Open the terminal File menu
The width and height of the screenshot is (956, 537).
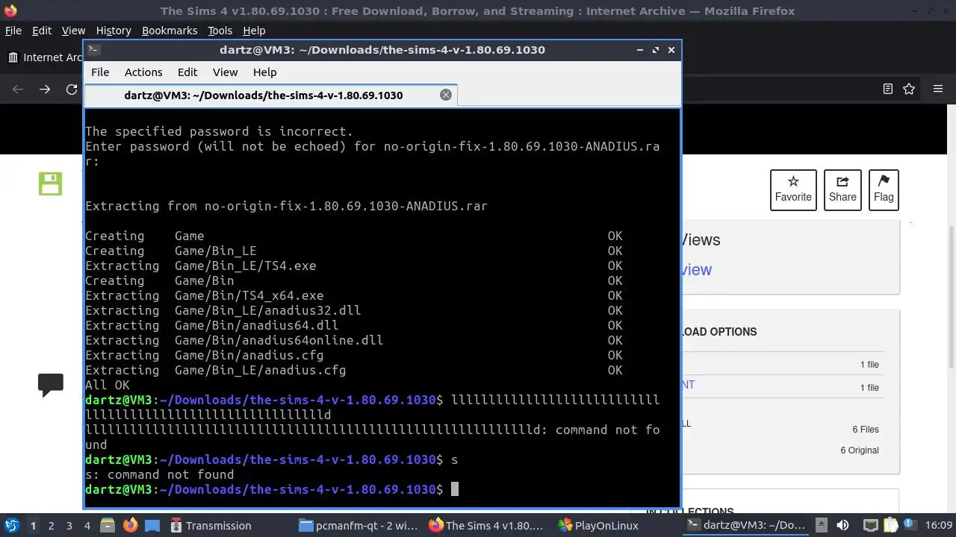coord(100,72)
